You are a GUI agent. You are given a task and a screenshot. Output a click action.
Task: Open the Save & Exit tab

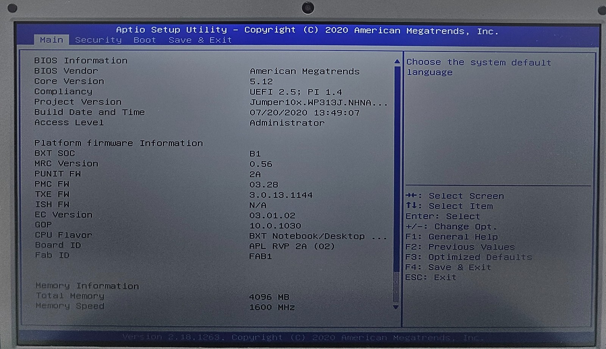click(x=200, y=40)
